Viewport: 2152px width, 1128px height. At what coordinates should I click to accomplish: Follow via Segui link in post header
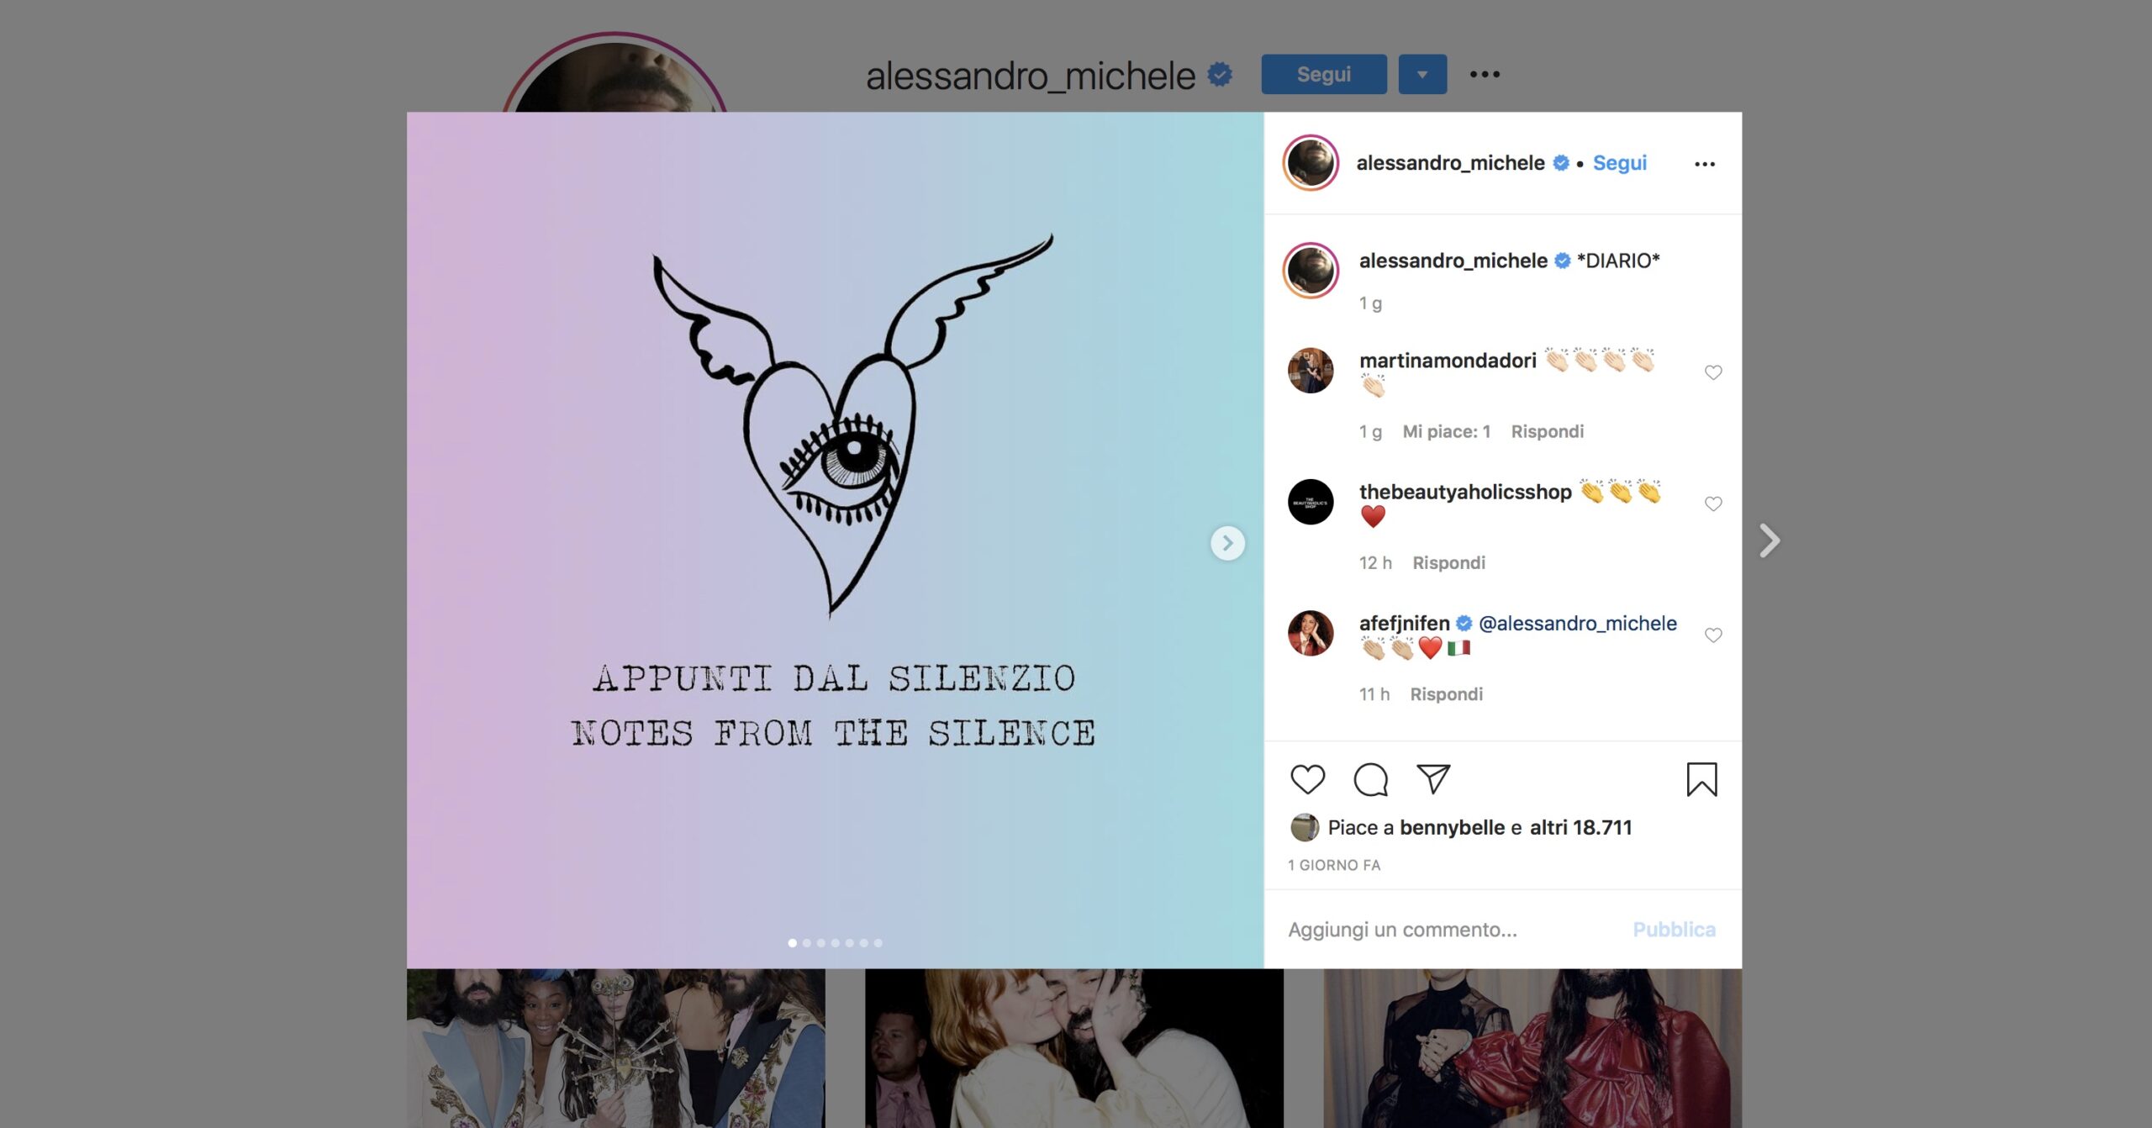coord(1620,162)
